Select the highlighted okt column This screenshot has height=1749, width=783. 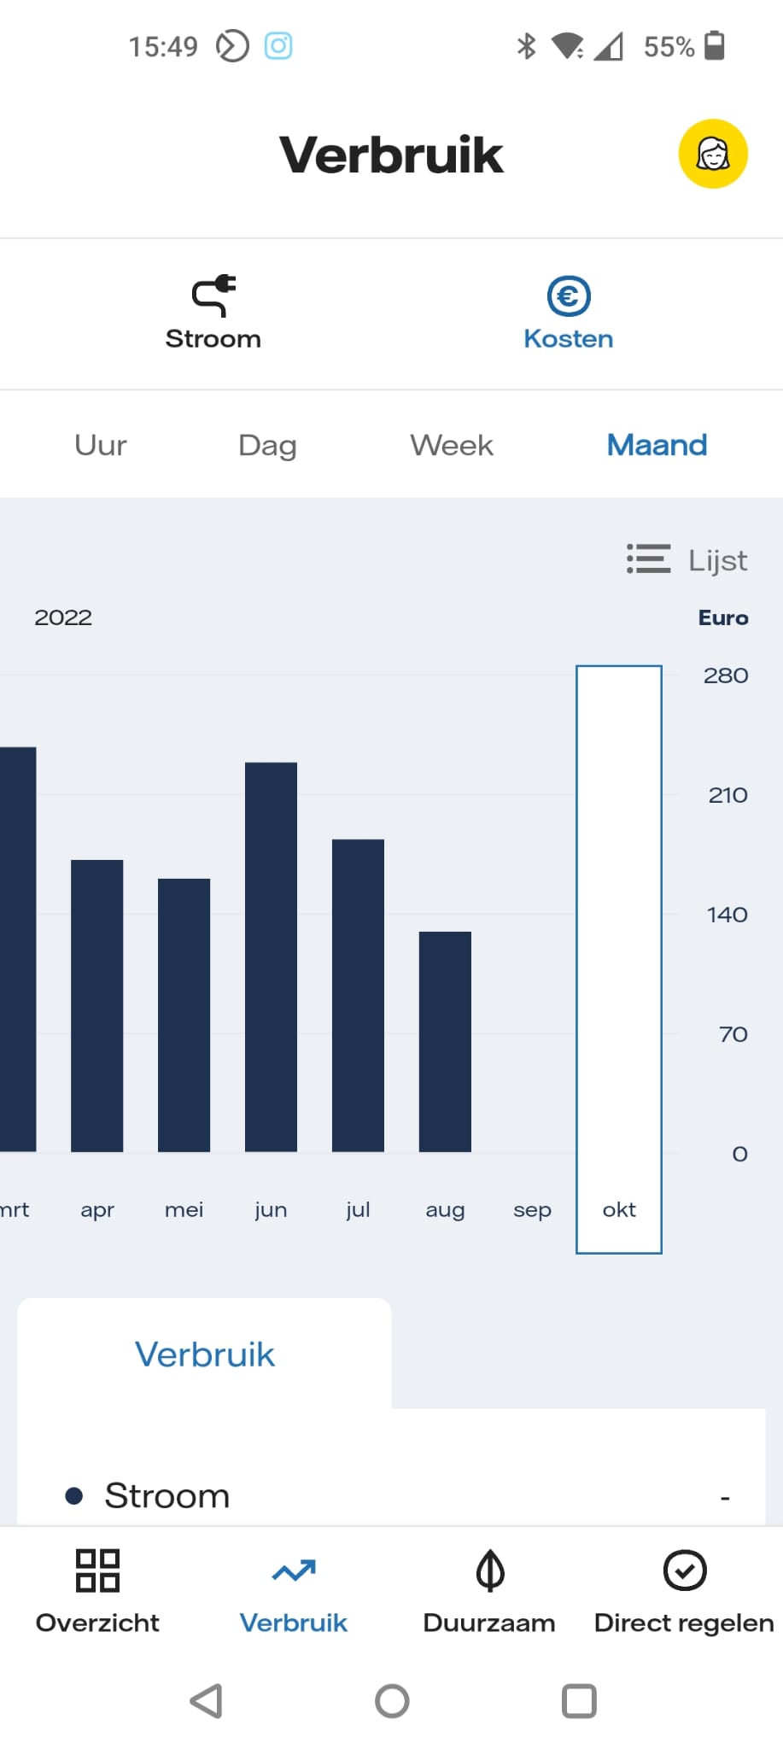619,959
